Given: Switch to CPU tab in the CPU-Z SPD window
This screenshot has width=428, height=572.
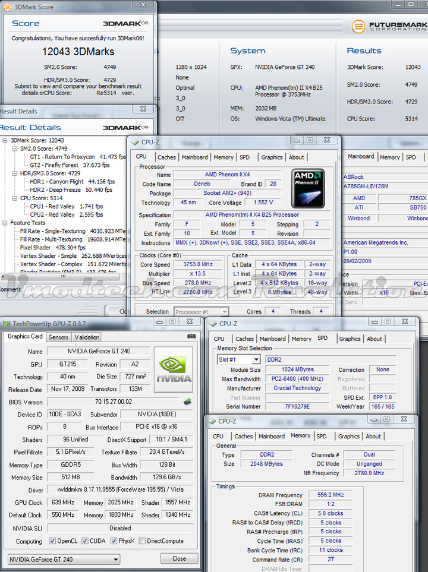Looking at the screenshot, I should [219, 339].
